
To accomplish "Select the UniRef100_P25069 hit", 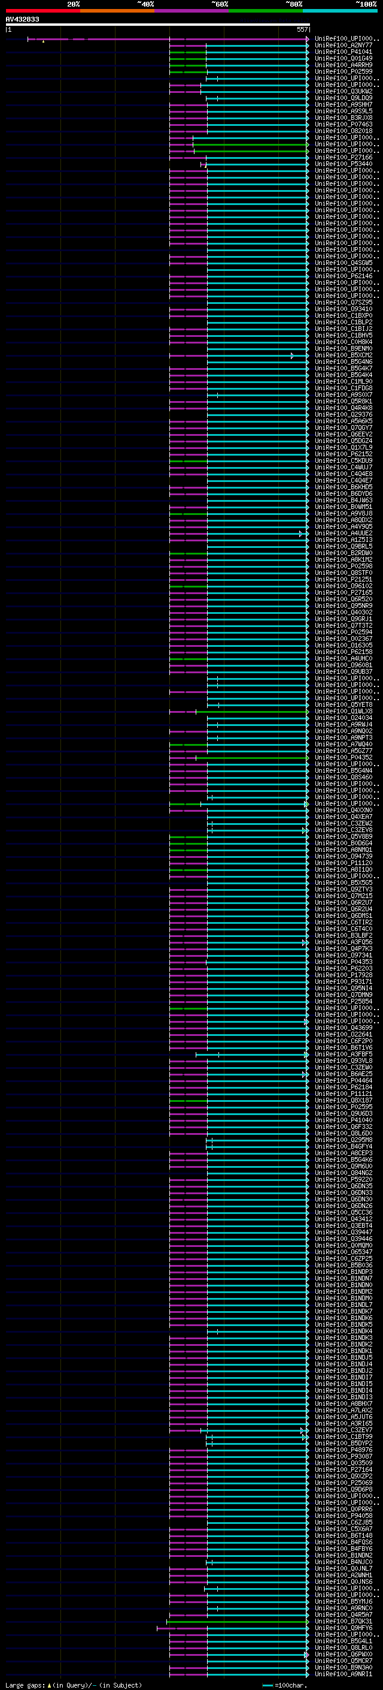I will pyautogui.click(x=344, y=1483).
